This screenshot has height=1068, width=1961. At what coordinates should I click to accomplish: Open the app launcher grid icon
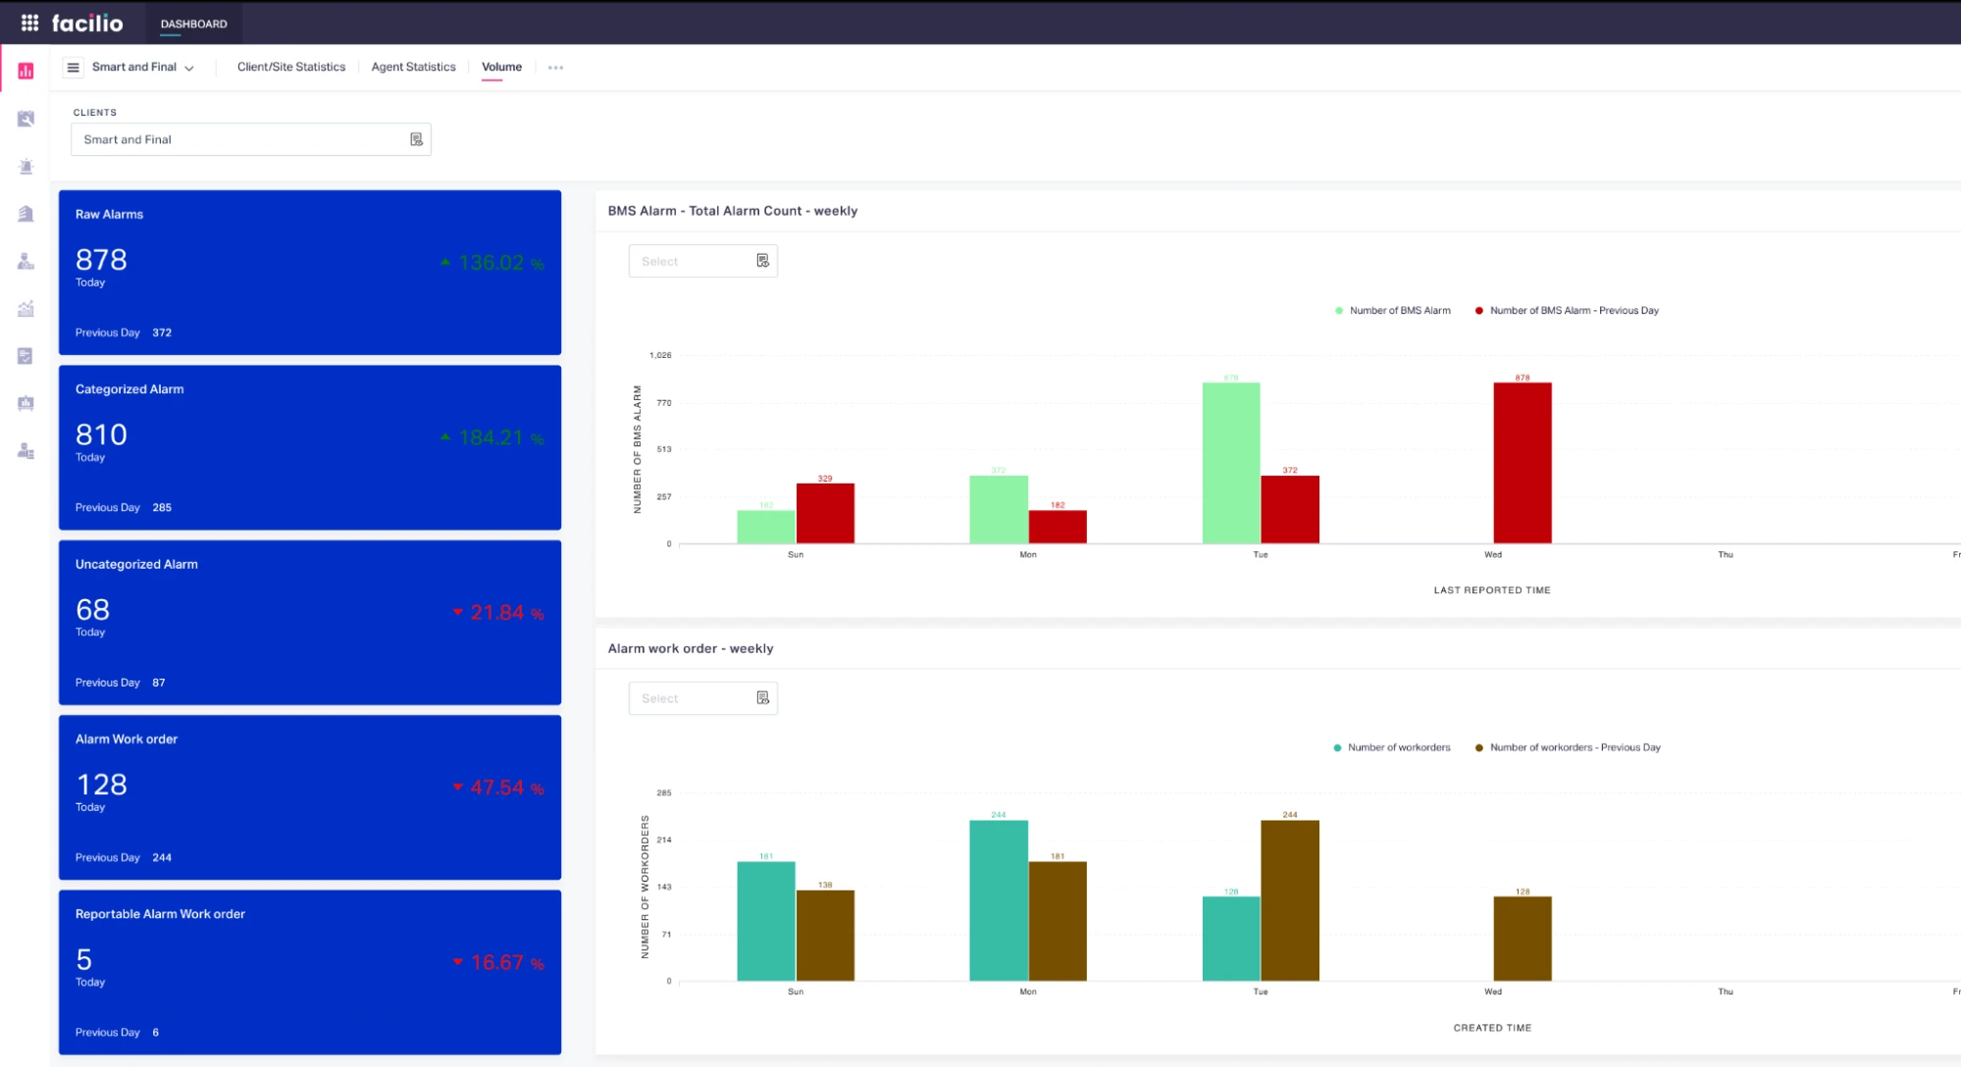(29, 23)
